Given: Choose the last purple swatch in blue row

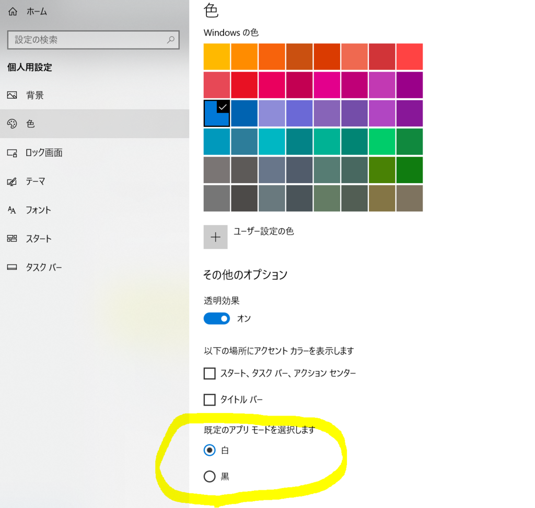Looking at the screenshot, I should [410, 113].
